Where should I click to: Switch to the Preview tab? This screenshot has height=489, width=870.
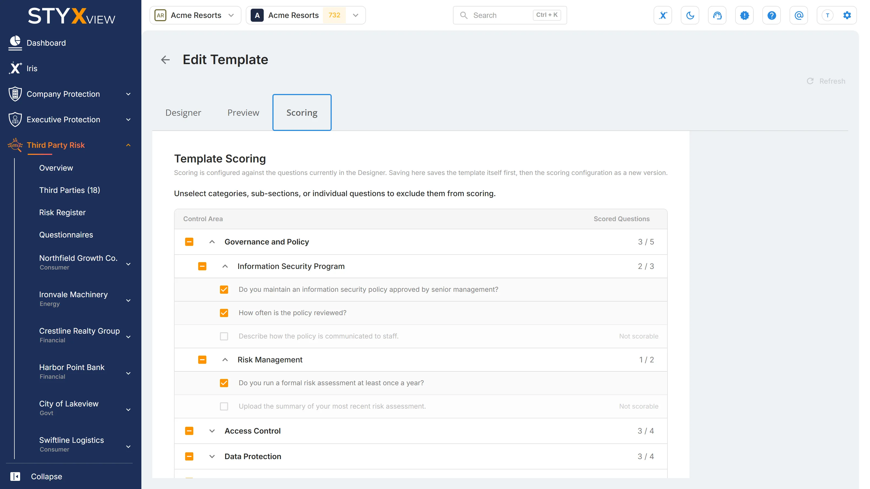click(243, 112)
